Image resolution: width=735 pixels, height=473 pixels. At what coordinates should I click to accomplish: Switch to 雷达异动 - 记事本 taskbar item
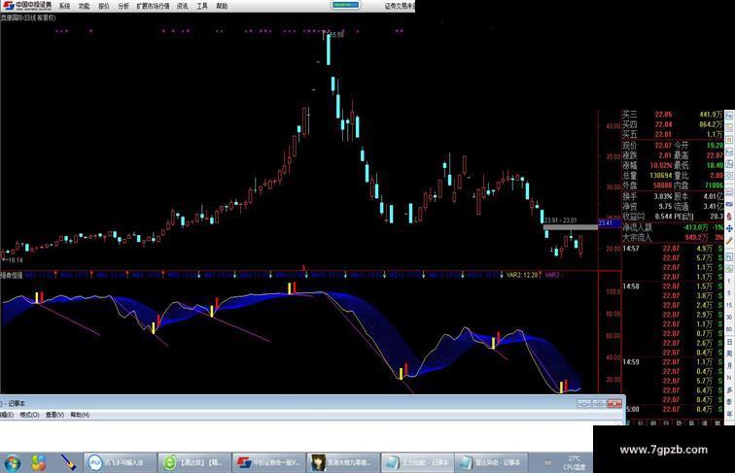pyautogui.click(x=491, y=462)
